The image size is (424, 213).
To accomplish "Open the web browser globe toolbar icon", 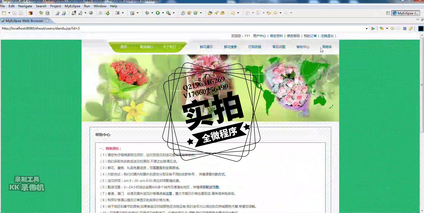I will coord(91,13).
